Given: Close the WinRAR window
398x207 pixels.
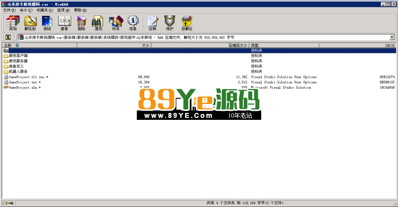Looking at the screenshot, I should pos(394,4).
